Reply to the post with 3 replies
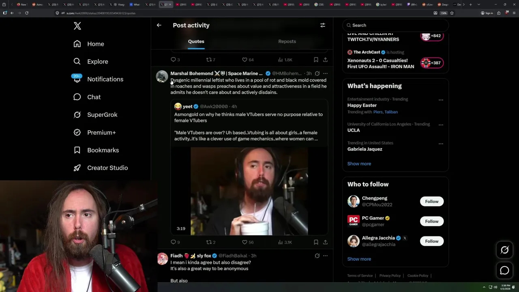Viewport: 519px width, 292px height. [175, 60]
